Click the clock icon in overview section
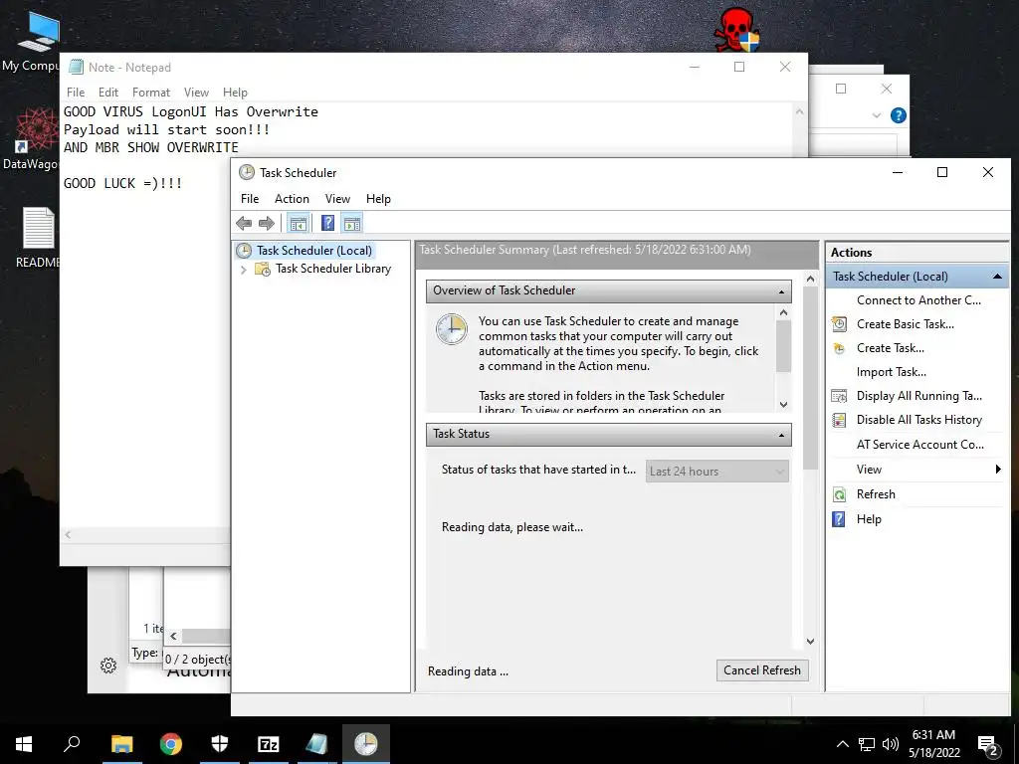This screenshot has width=1019, height=764. click(451, 329)
